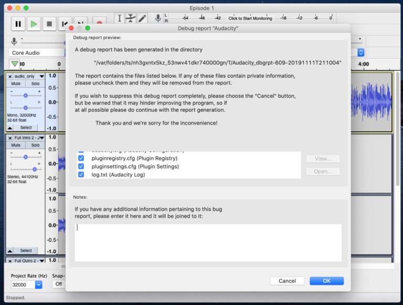Confirm the debug report with OK

coord(326,281)
